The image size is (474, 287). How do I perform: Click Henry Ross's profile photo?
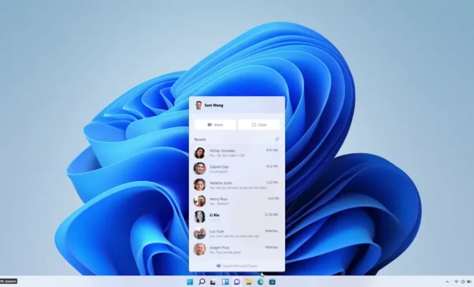pyautogui.click(x=200, y=201)
